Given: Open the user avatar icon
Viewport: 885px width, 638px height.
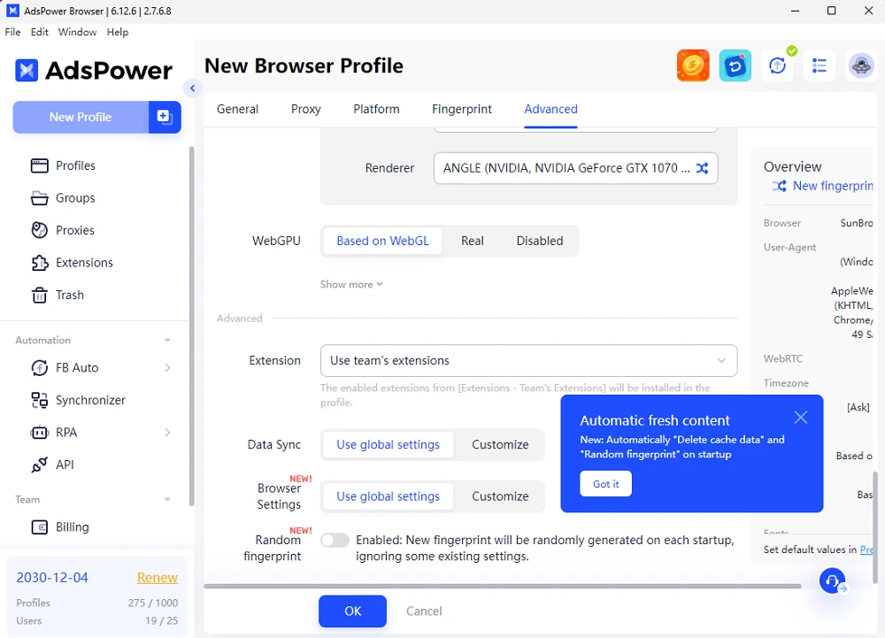Looking at the screenshot, I should [861, 65].
